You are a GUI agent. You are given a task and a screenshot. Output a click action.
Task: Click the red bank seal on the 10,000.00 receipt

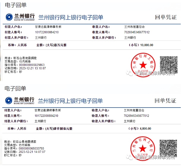[x=143, y=65]
